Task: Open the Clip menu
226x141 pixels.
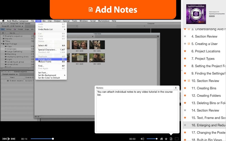Action: click(50, 21)
